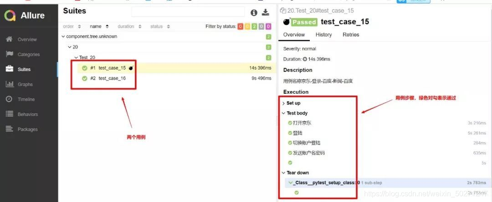Toggle the skipped status filter (gray 0)

[261, 27]
